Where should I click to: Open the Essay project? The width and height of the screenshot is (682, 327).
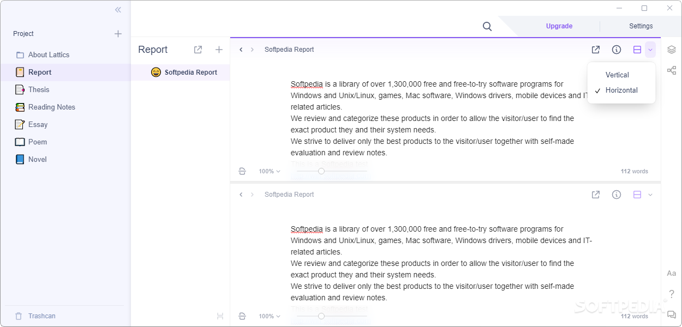click(x=65, y=124)
